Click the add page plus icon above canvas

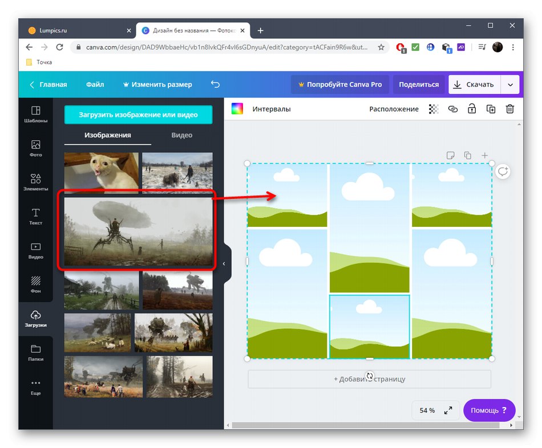point(484,156)
